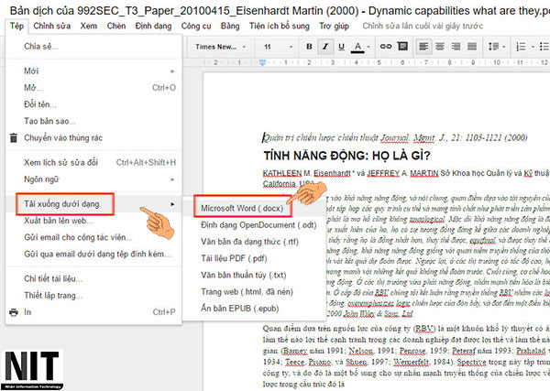Justify text alignment
550x391 pixels.
pos(472,47)
